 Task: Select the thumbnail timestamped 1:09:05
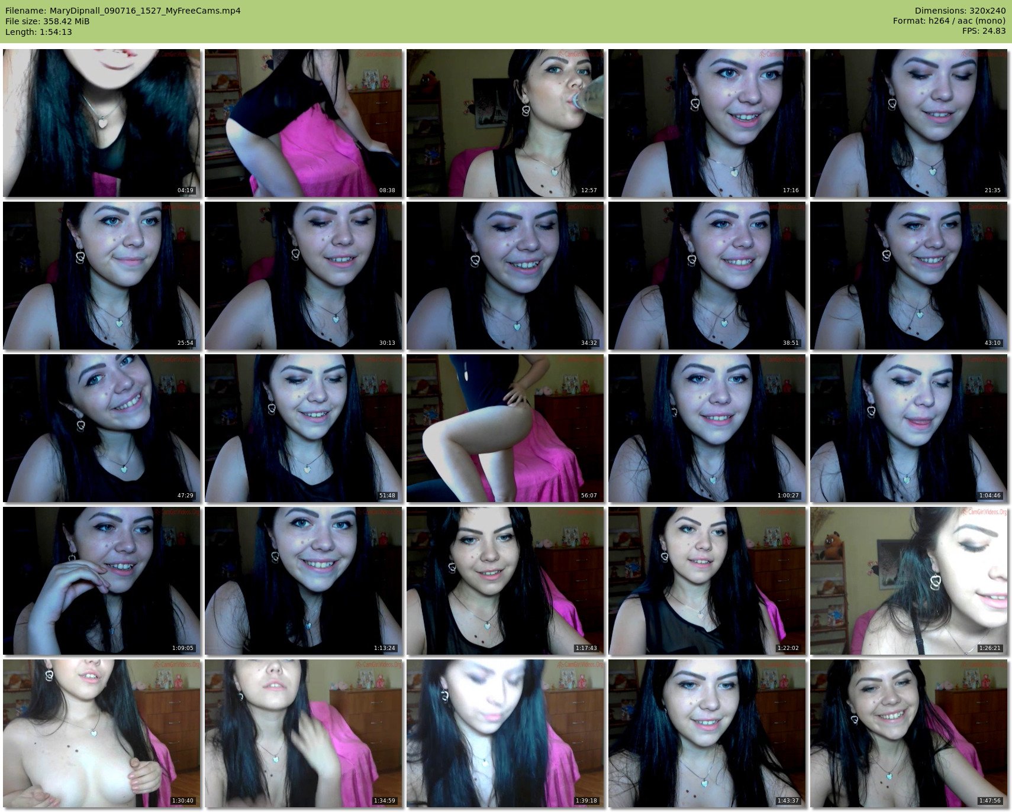[x=102, y=581]
